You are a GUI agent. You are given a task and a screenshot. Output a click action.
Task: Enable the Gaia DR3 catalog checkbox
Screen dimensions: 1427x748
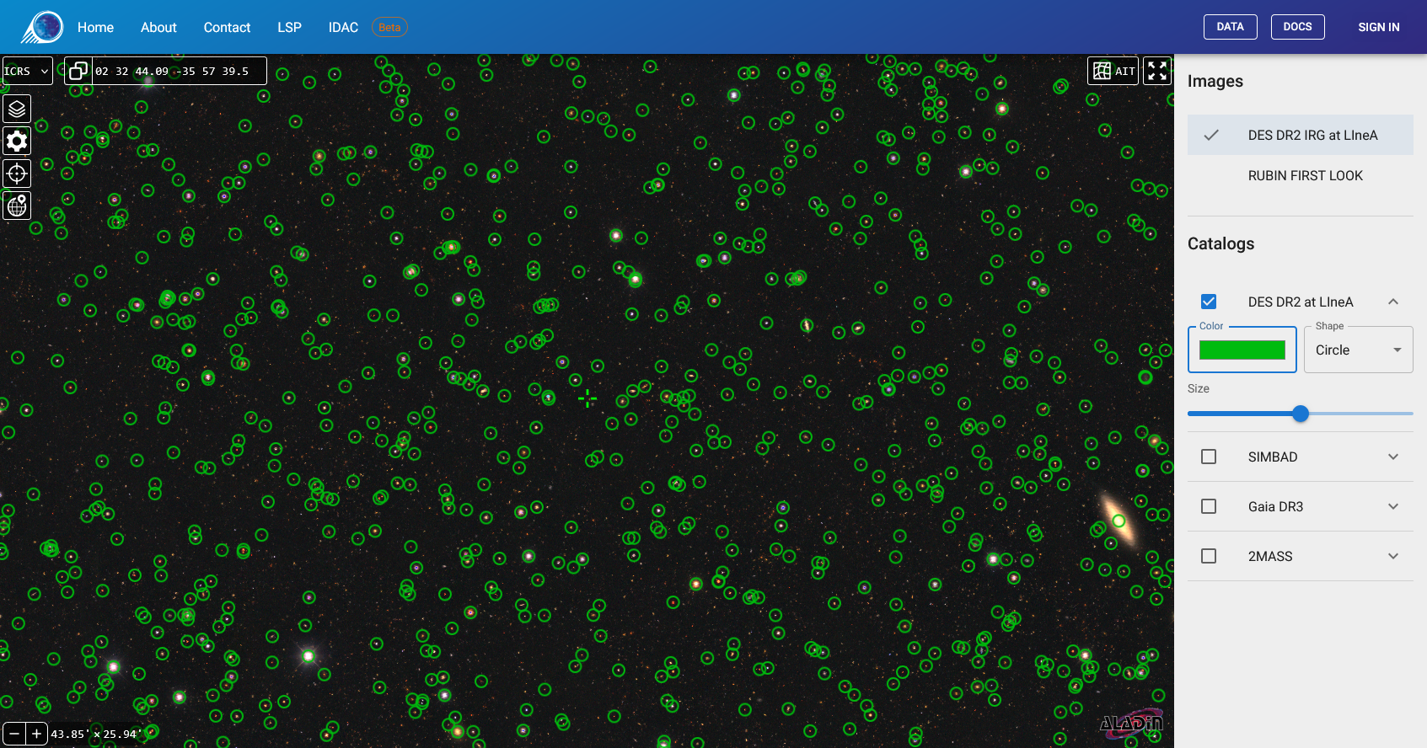coord(1209,506)
